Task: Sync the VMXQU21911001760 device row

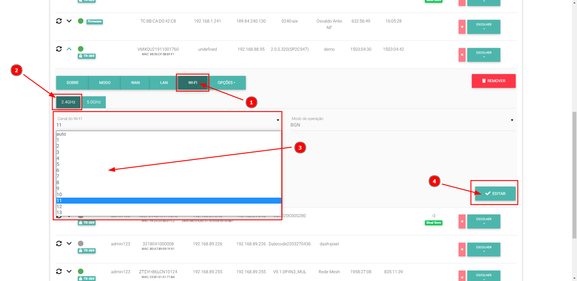Action: [x=59, y=49]
